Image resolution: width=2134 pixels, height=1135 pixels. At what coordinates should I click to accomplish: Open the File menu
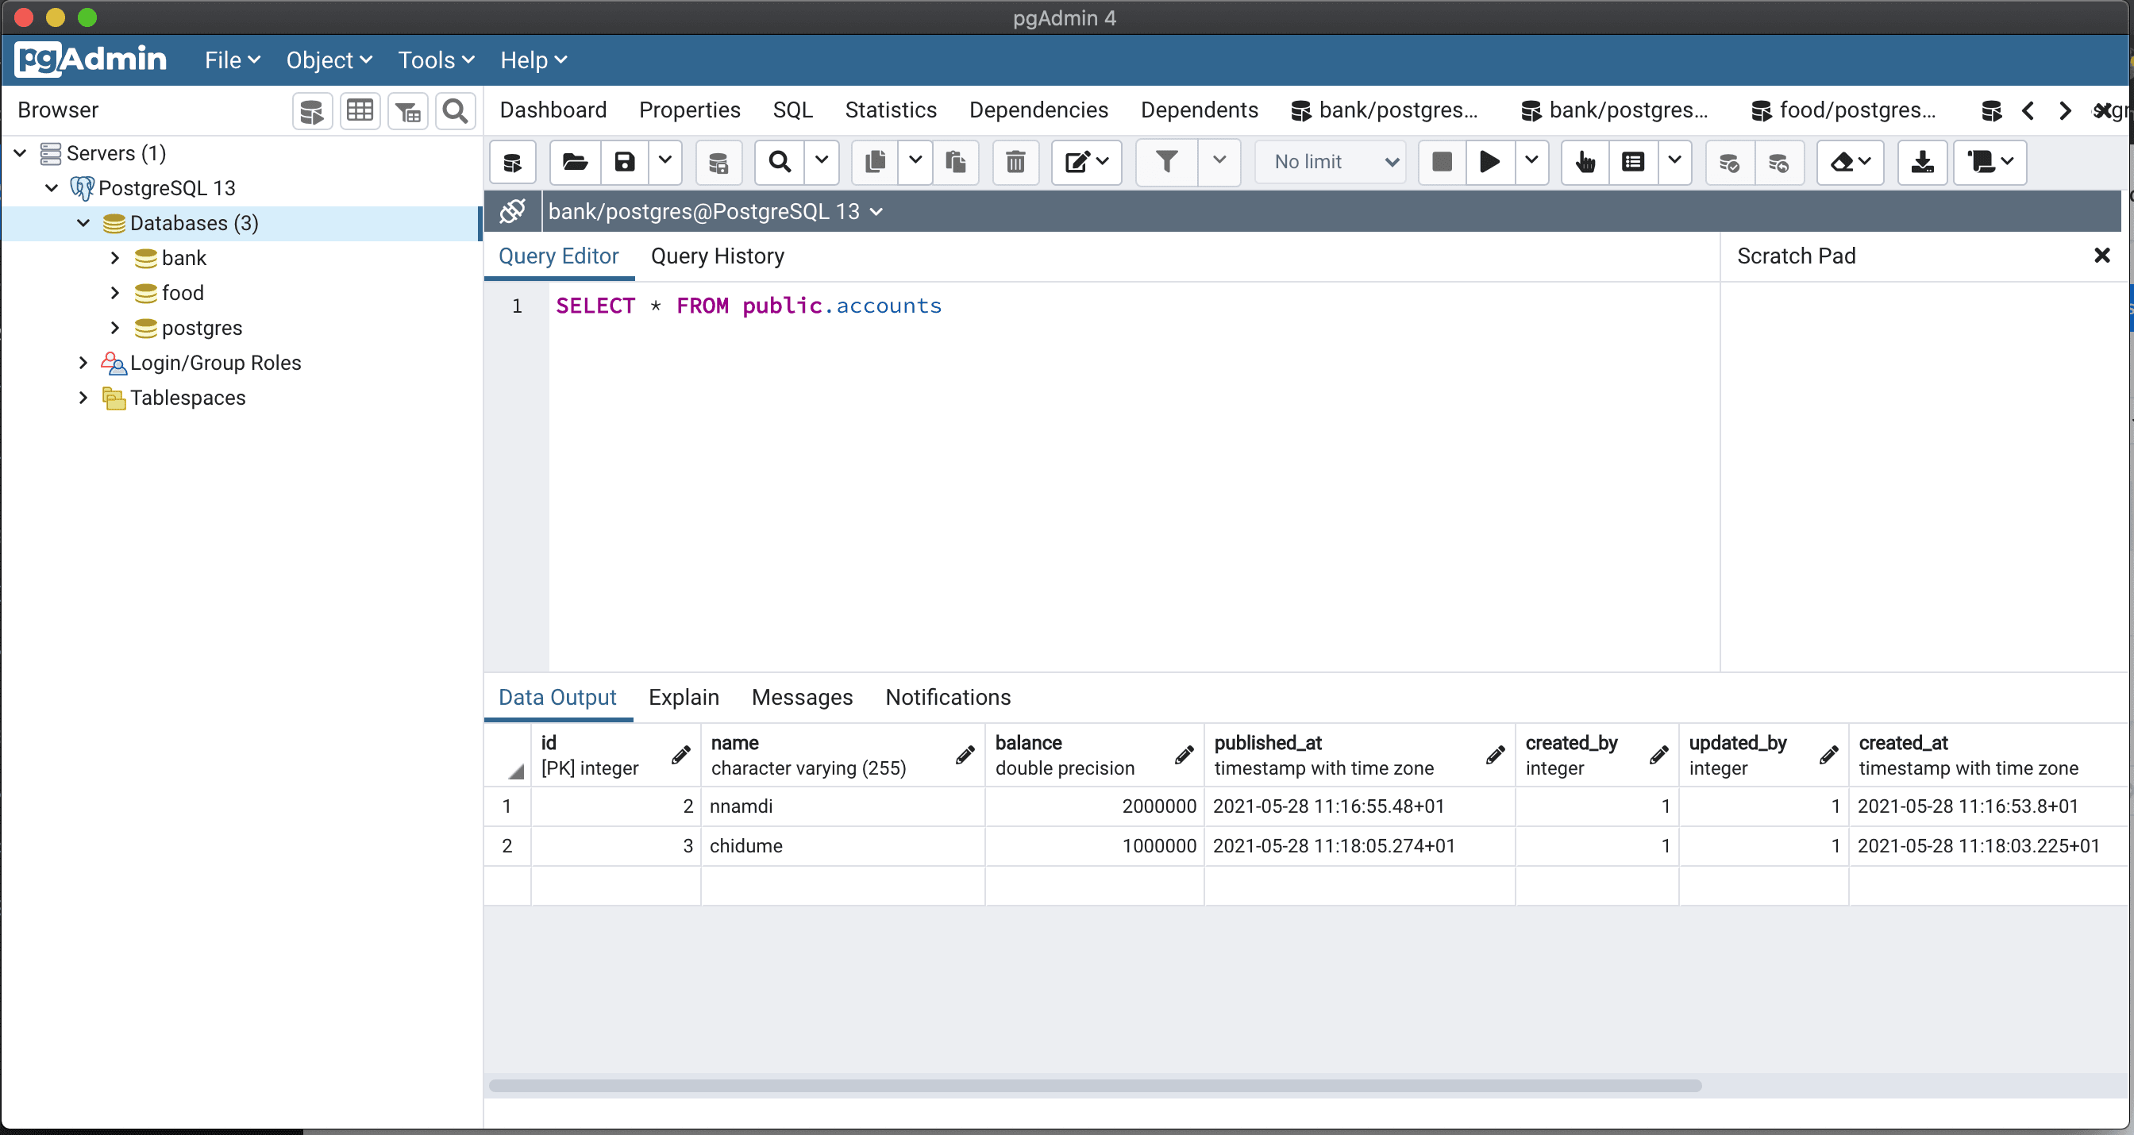233,60
